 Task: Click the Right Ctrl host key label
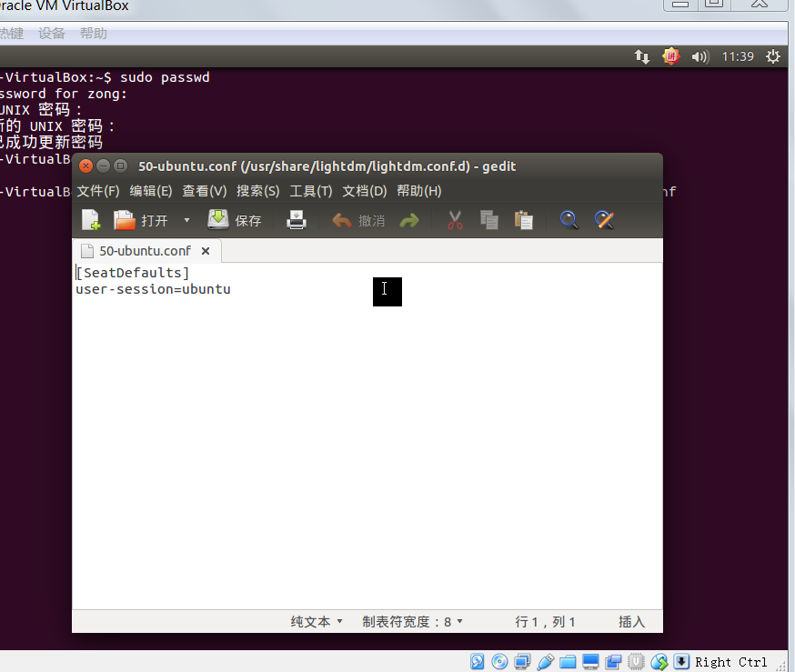[x=731, y=662]
